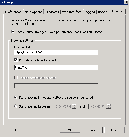129x137 pixels.
Task: Click the empty include attachment extensions field
Action: [x=56, y=86]
